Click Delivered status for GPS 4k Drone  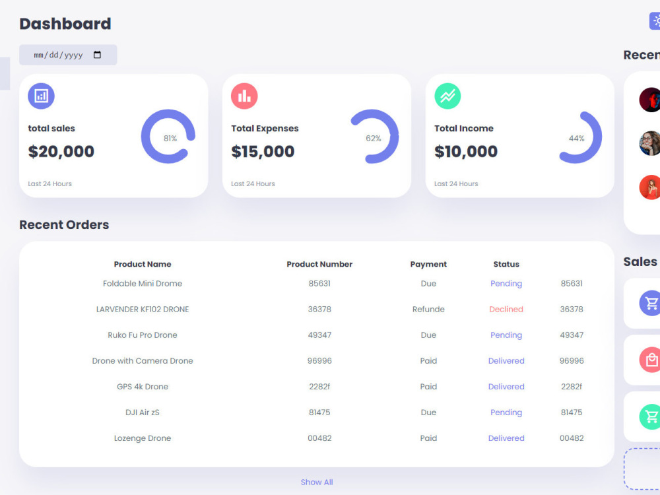coord(506,386)
